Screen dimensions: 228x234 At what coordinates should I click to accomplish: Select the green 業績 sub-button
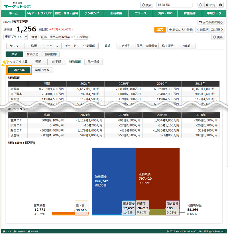[14, 54]
